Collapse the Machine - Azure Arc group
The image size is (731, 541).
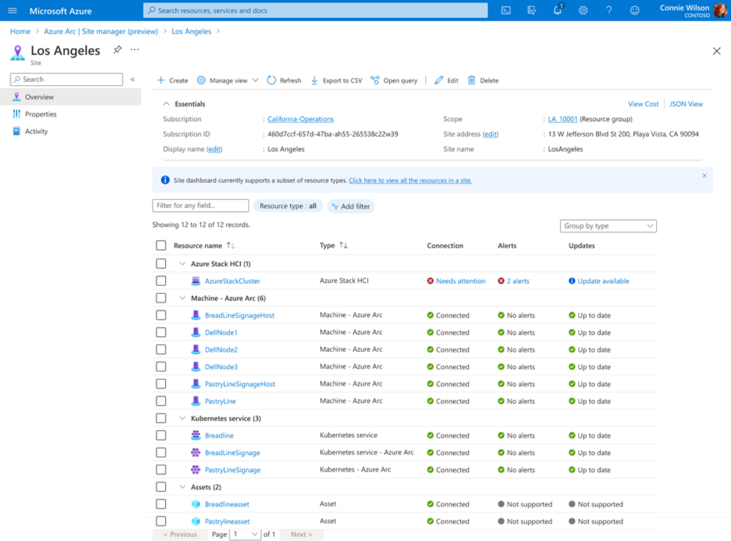[183, 298]
